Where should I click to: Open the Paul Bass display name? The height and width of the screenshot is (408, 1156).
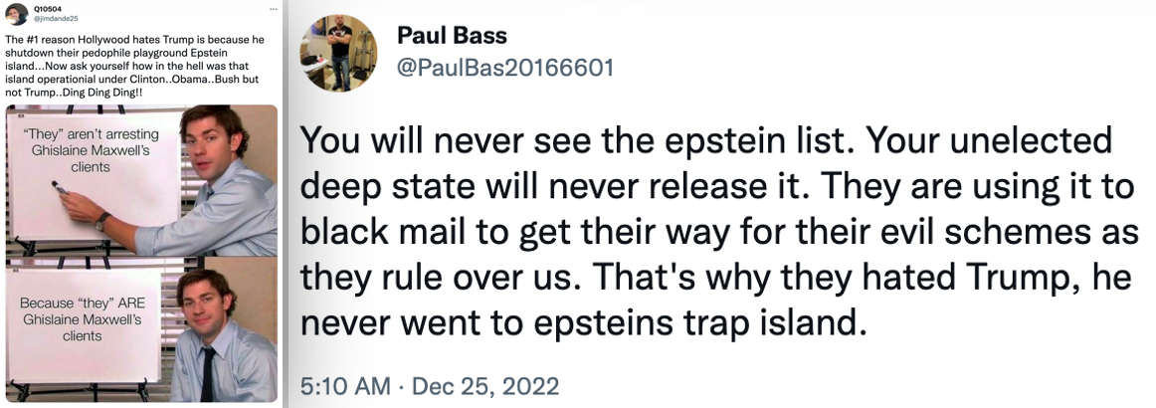tap(452, 35)
